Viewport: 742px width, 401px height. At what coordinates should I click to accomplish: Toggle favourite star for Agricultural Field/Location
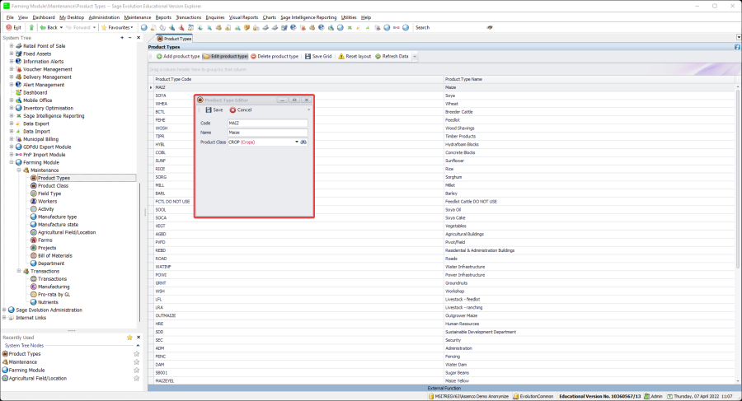[137, 378]
